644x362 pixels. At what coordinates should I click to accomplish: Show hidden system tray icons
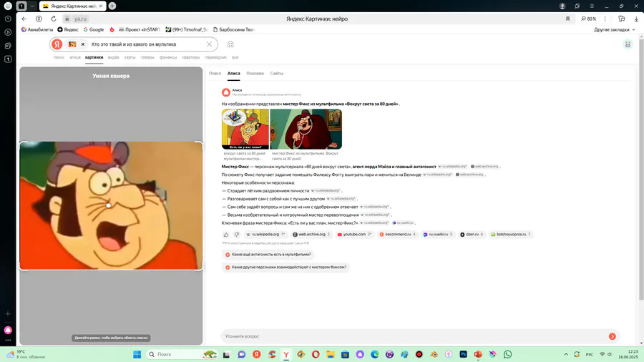pos(566,354)
